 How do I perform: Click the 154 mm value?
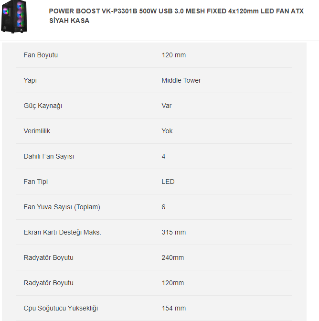coord(174,308)
